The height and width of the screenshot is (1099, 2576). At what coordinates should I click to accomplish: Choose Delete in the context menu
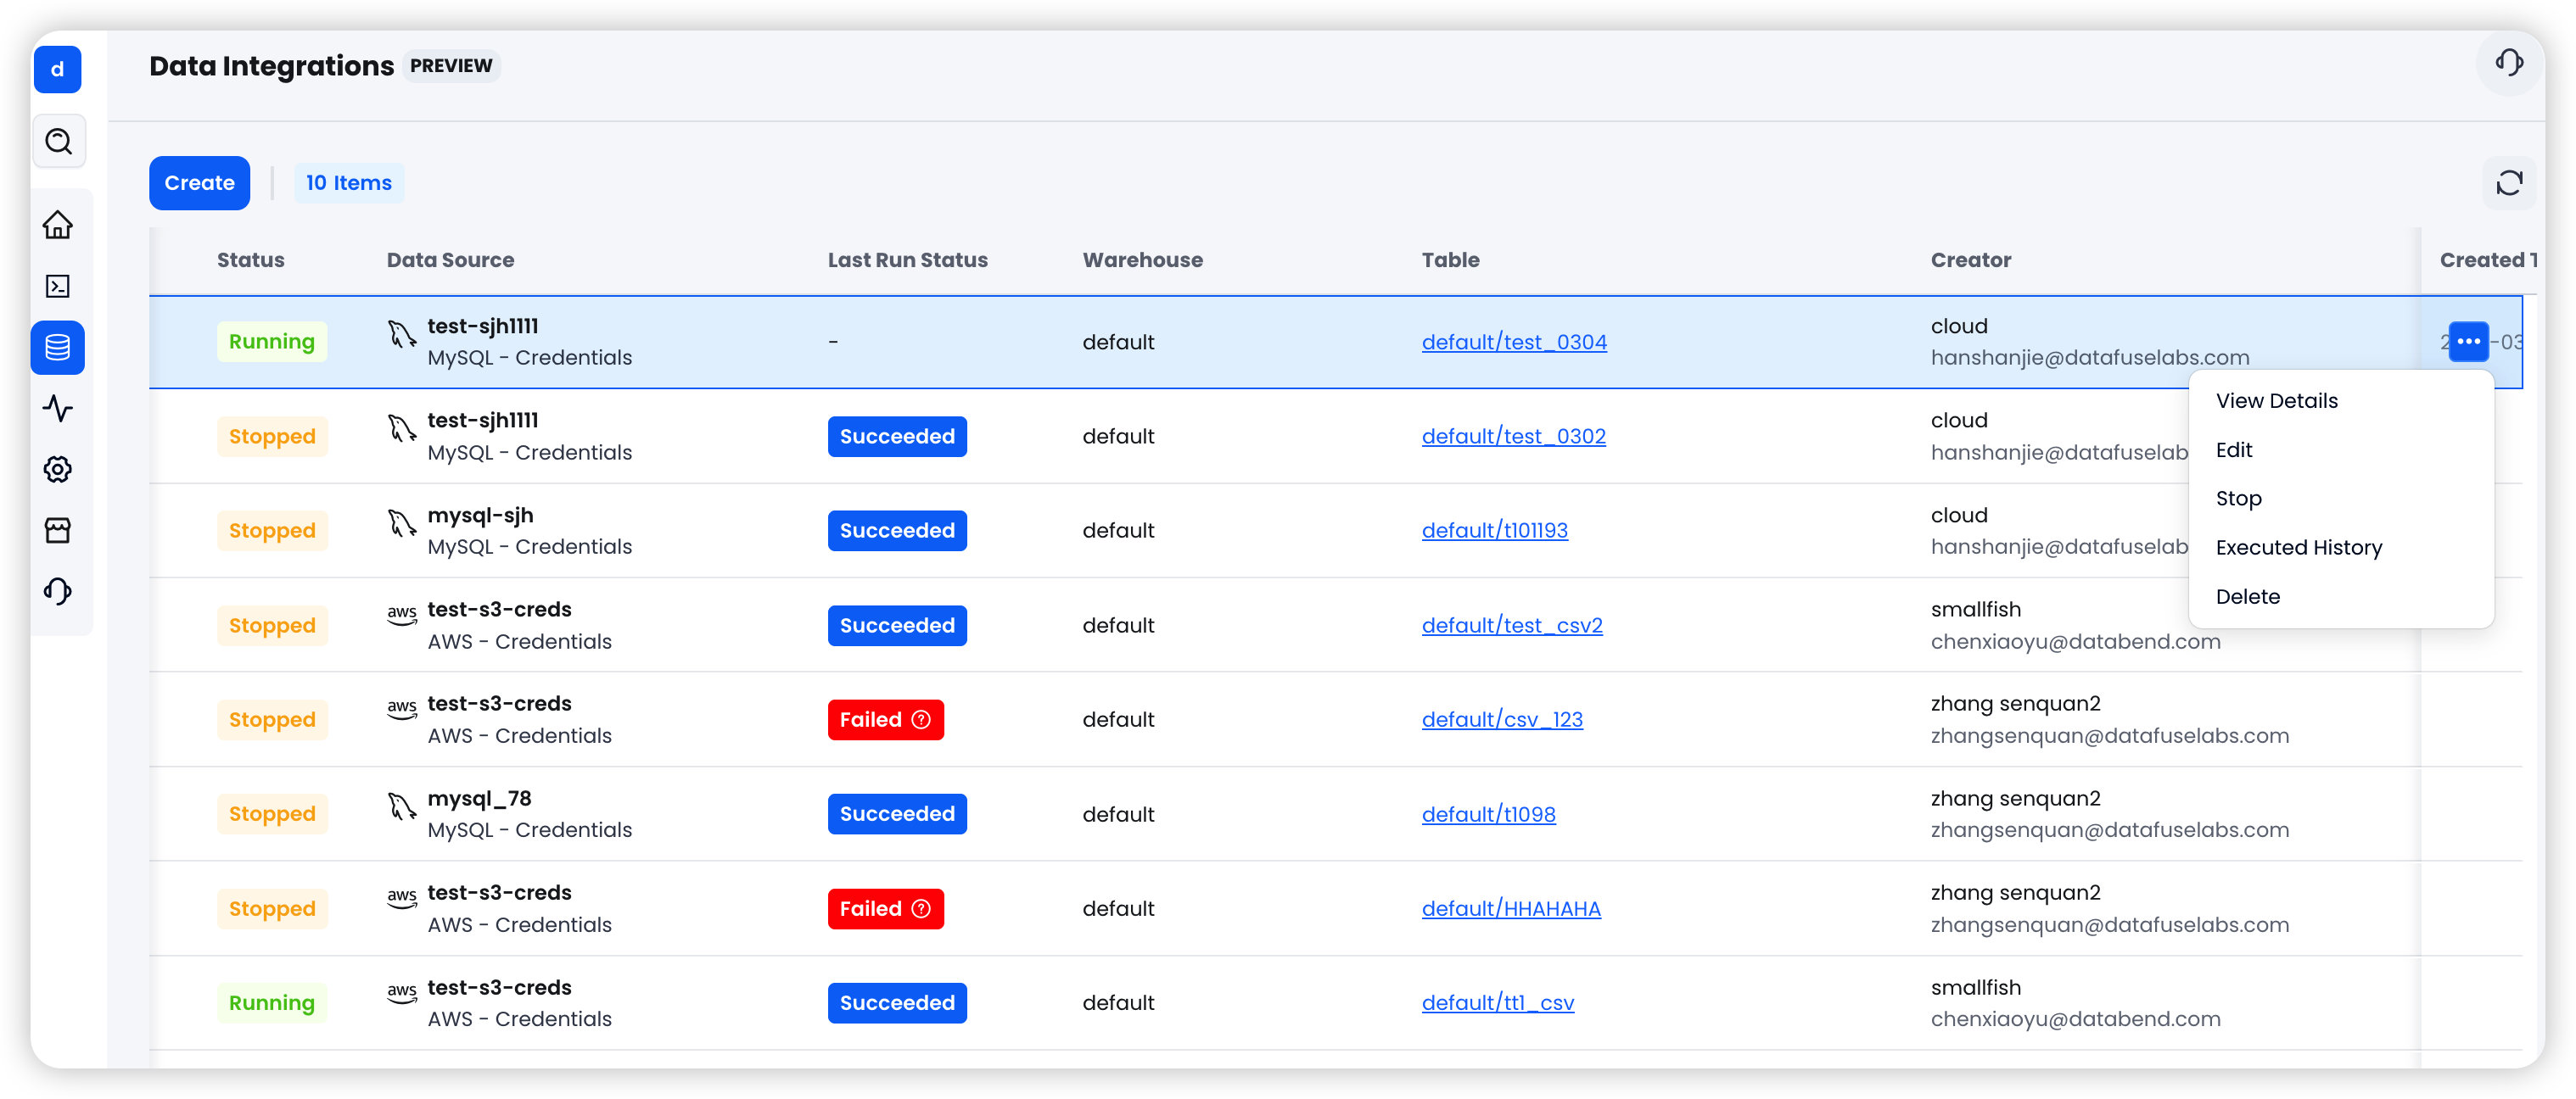tap(2247, 596)
